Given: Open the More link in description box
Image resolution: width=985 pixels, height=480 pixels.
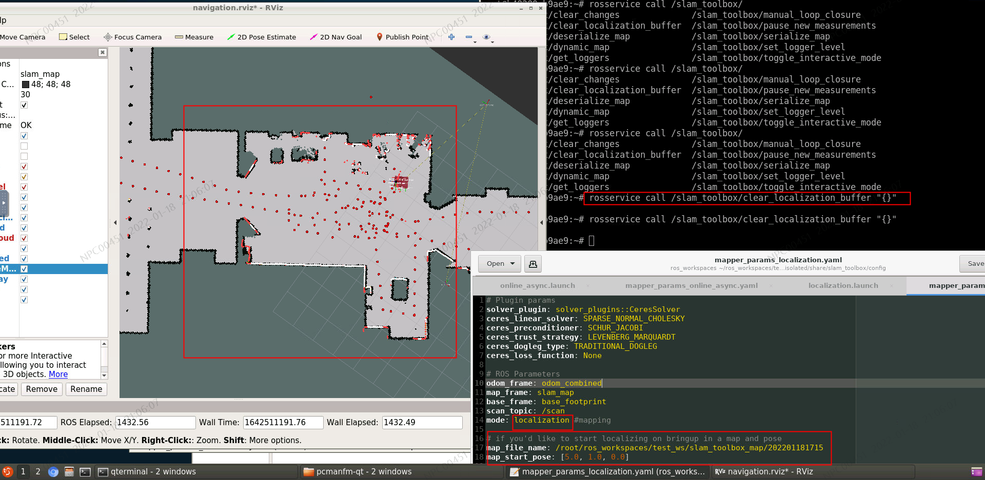Looking at the screenshot, I should pyautogui.click(x=58, y=374).
